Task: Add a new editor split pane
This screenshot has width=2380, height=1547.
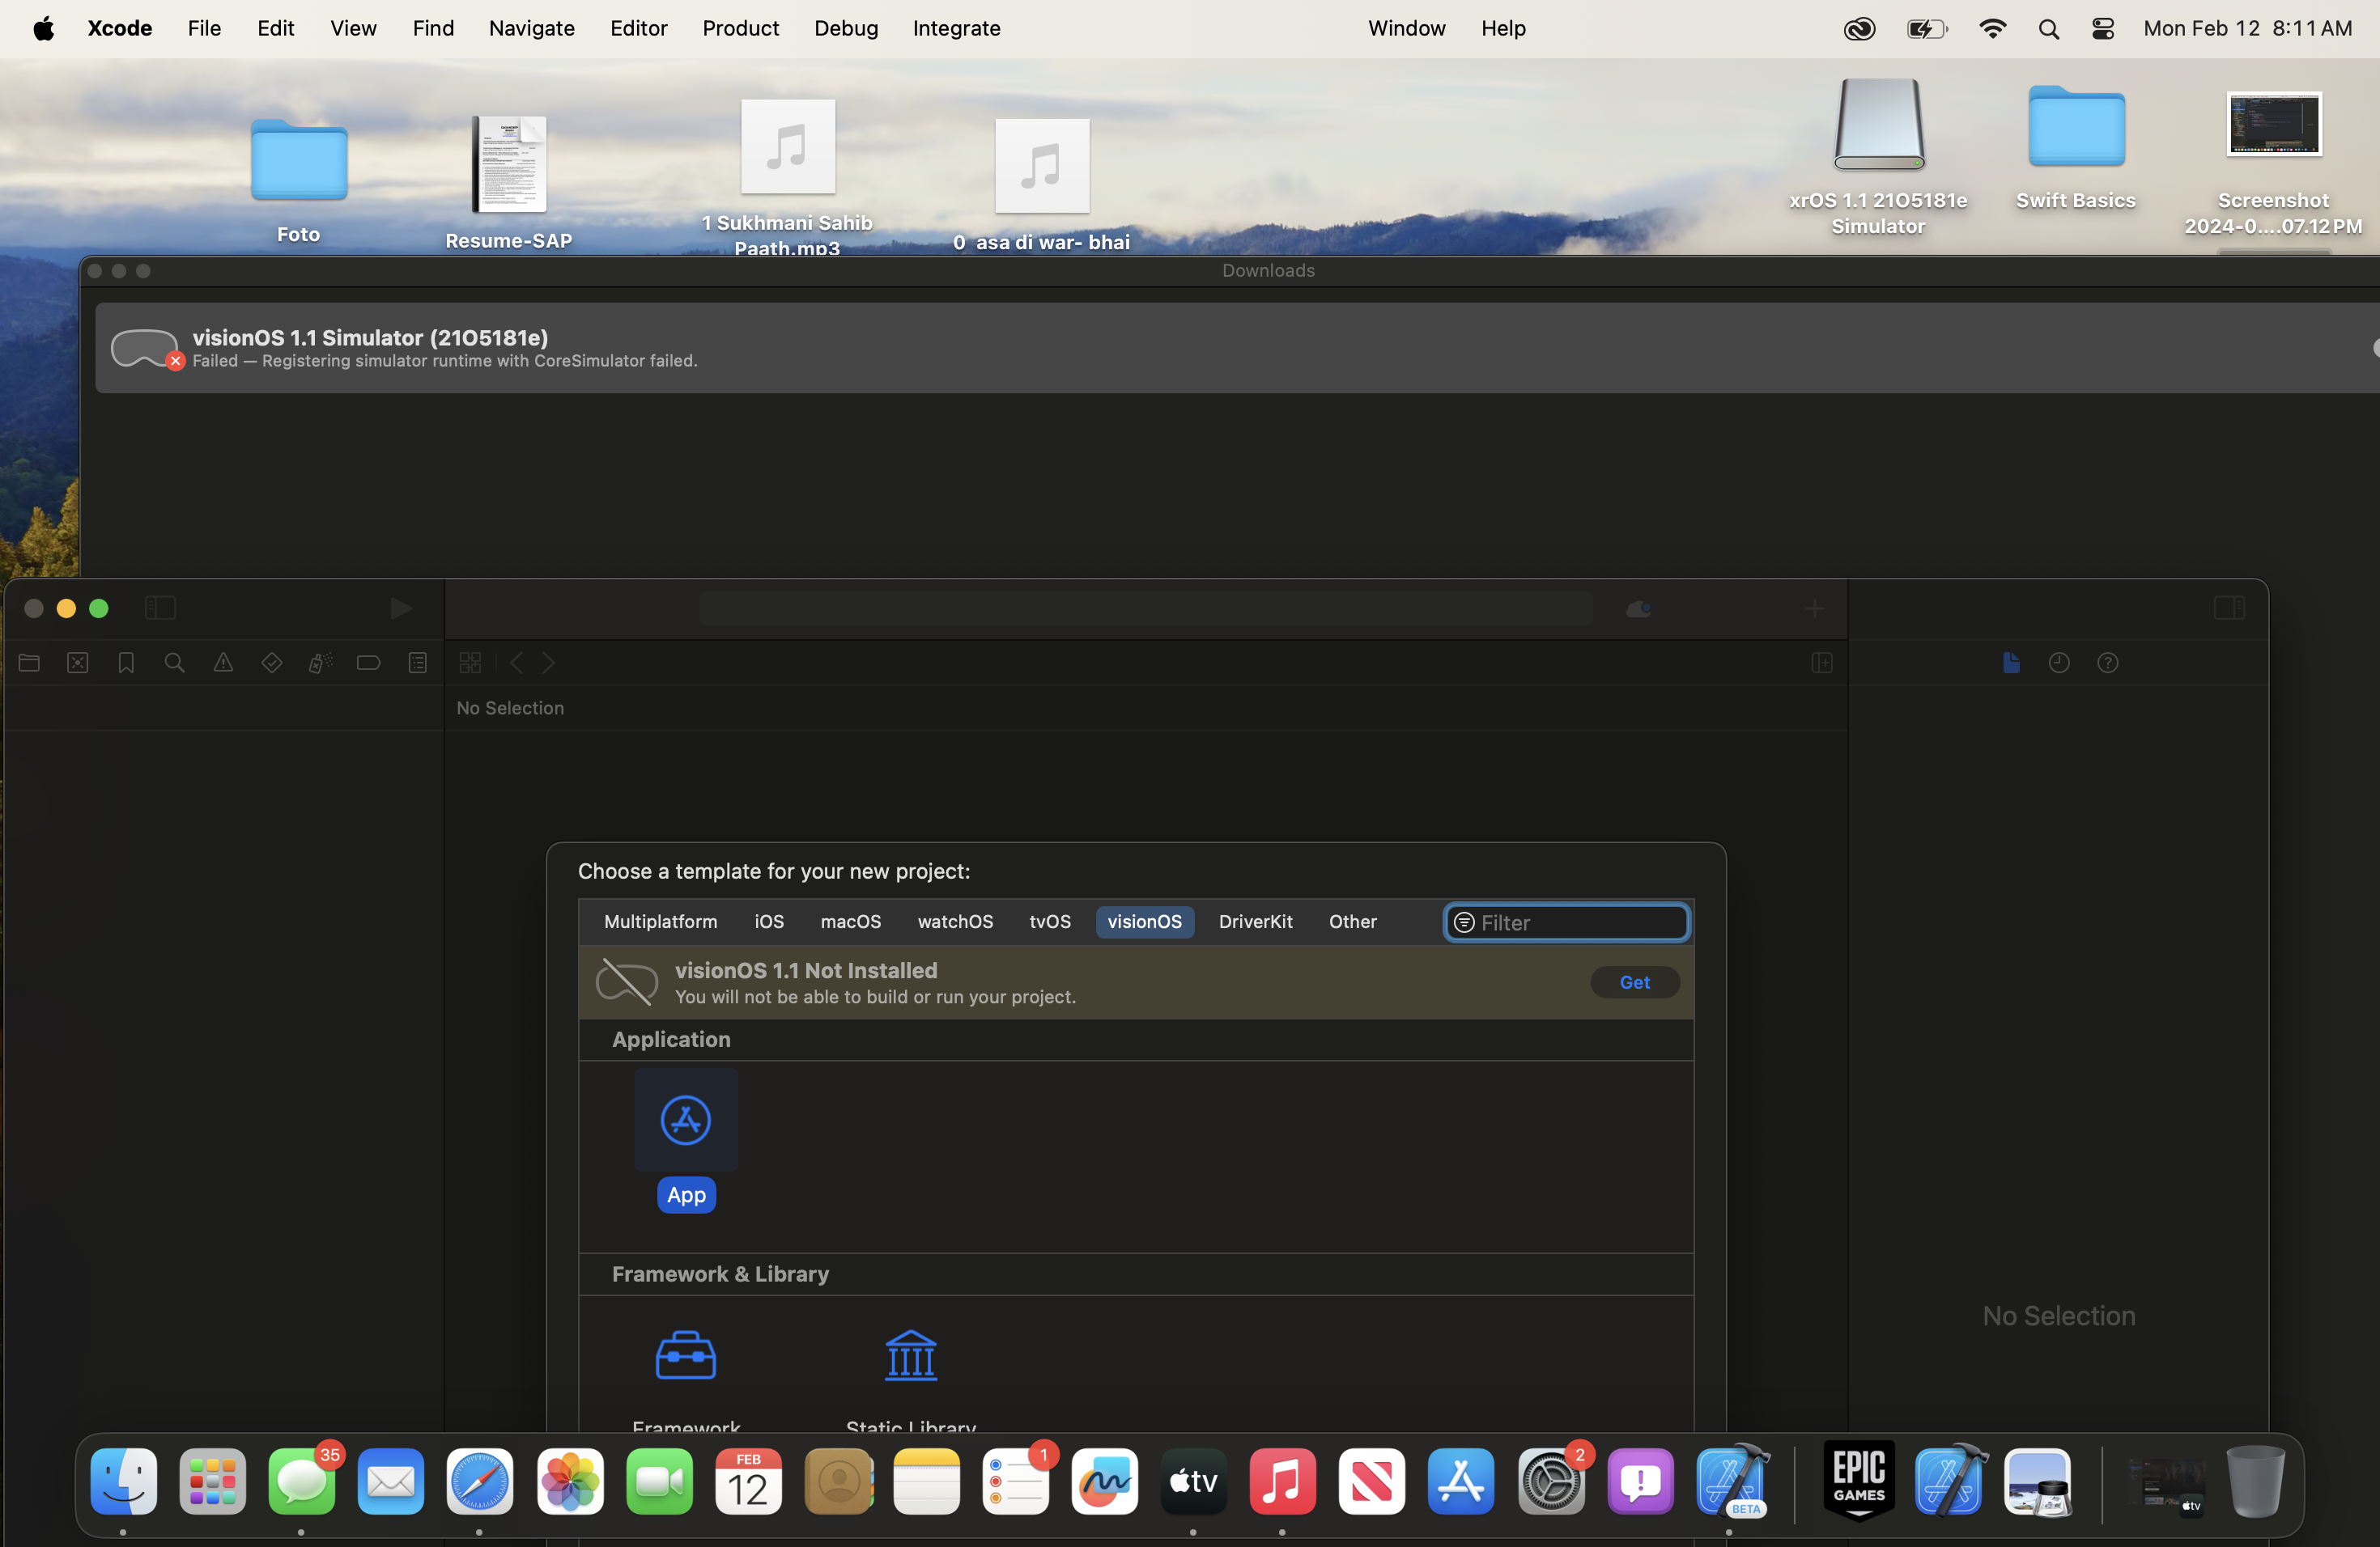Action: tap(1822, 663)
